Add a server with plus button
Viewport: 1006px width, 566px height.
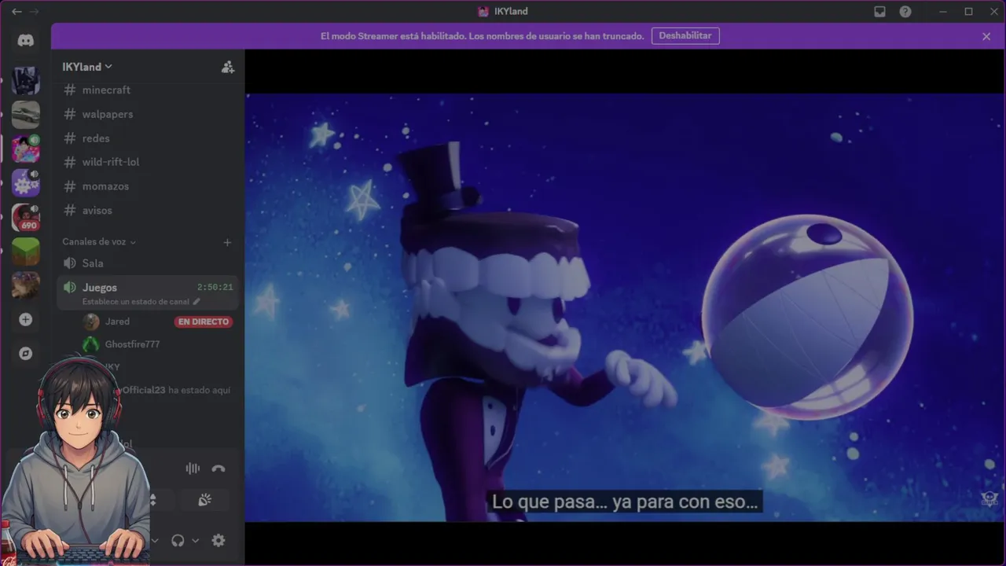click(26, 320)
